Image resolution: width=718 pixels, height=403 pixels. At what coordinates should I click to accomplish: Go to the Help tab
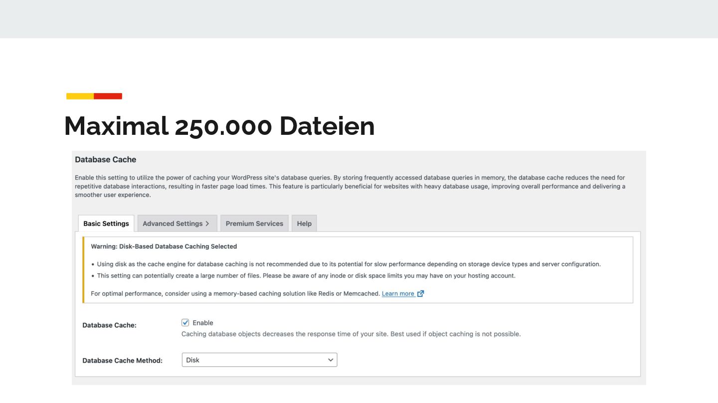(304, 223)
